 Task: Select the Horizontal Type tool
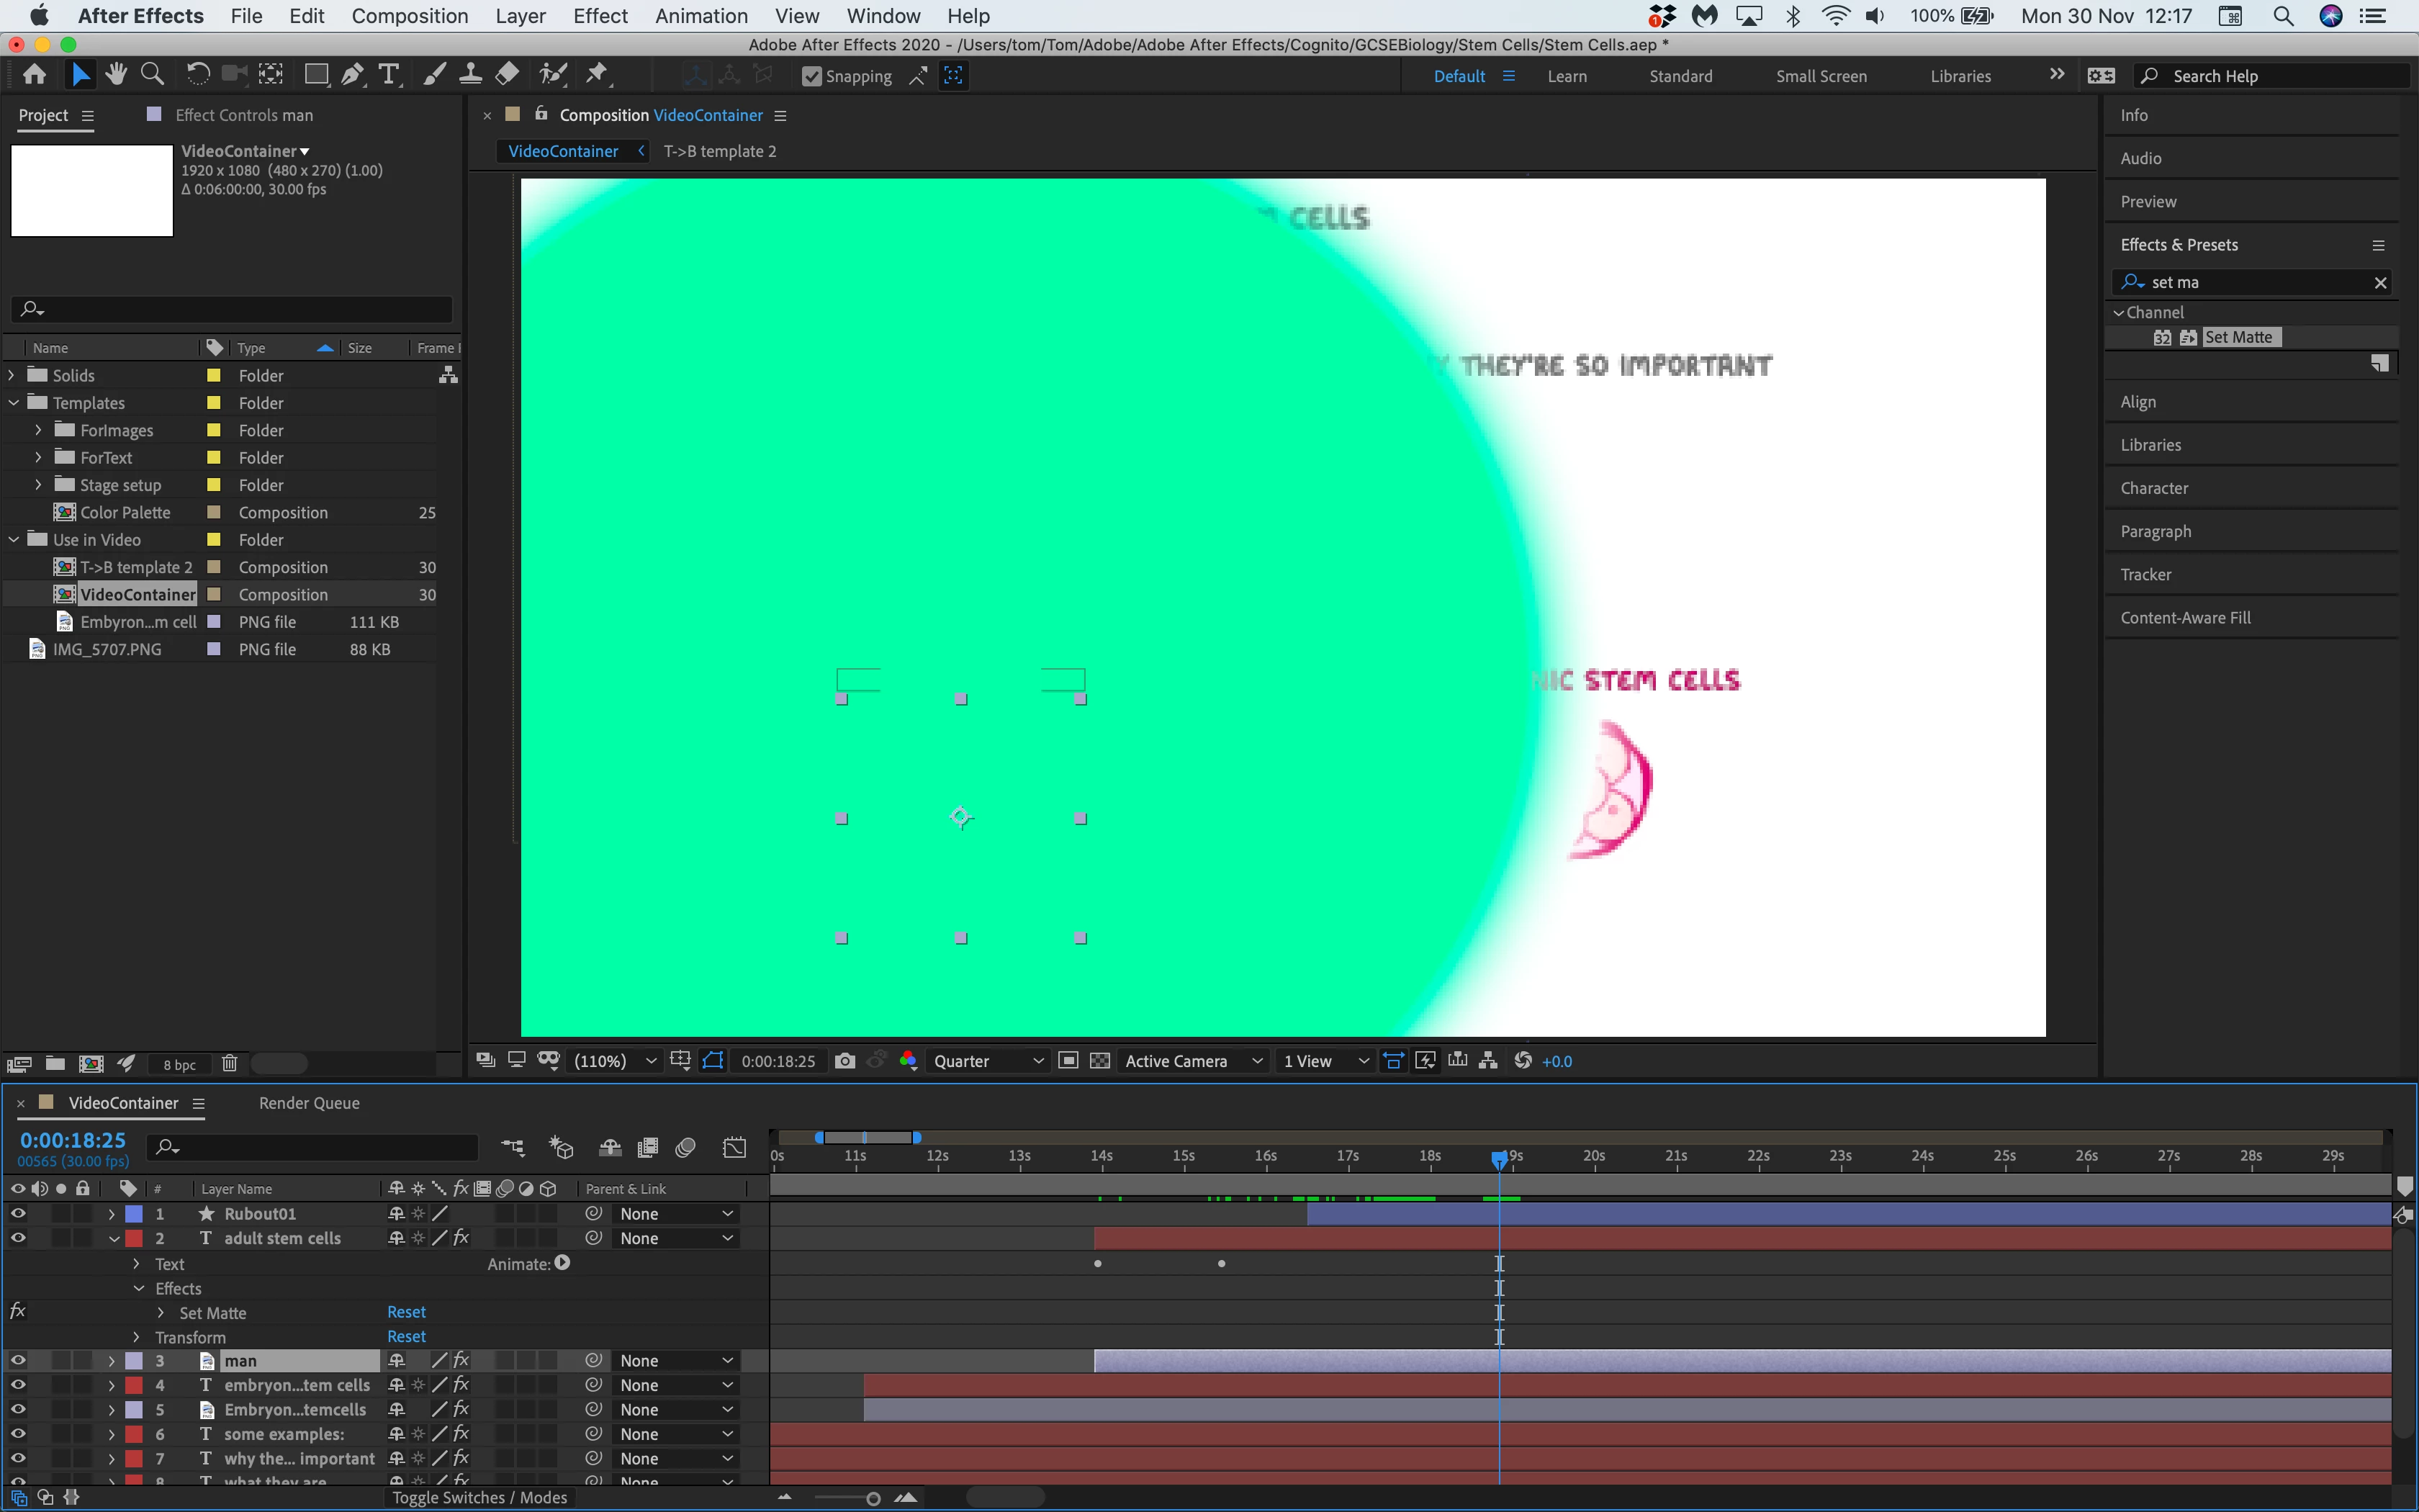point(388,75)
